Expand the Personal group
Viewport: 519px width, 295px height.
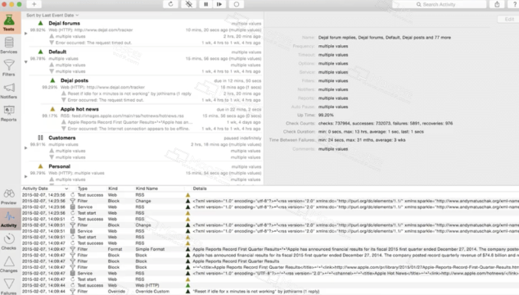point(26,176)
